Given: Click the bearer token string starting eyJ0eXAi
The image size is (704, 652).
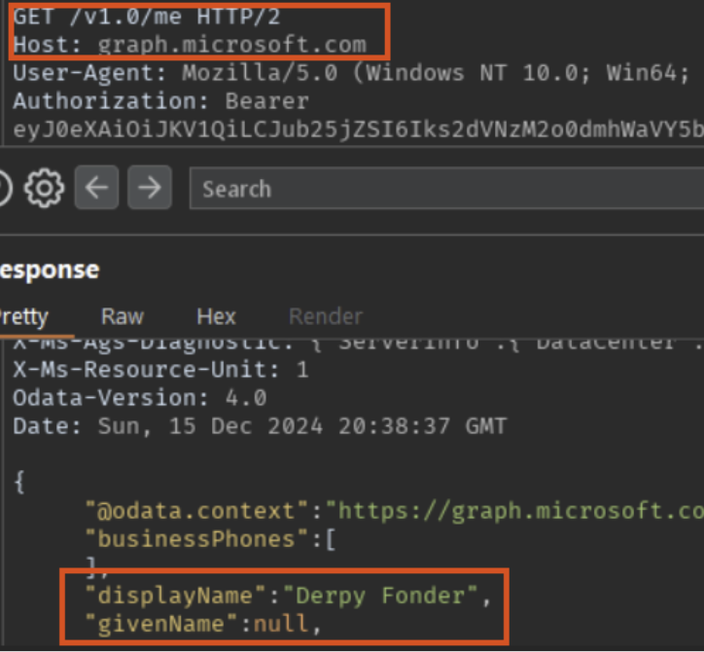Looking at the screenshot, I should click(x=350, y=128).
